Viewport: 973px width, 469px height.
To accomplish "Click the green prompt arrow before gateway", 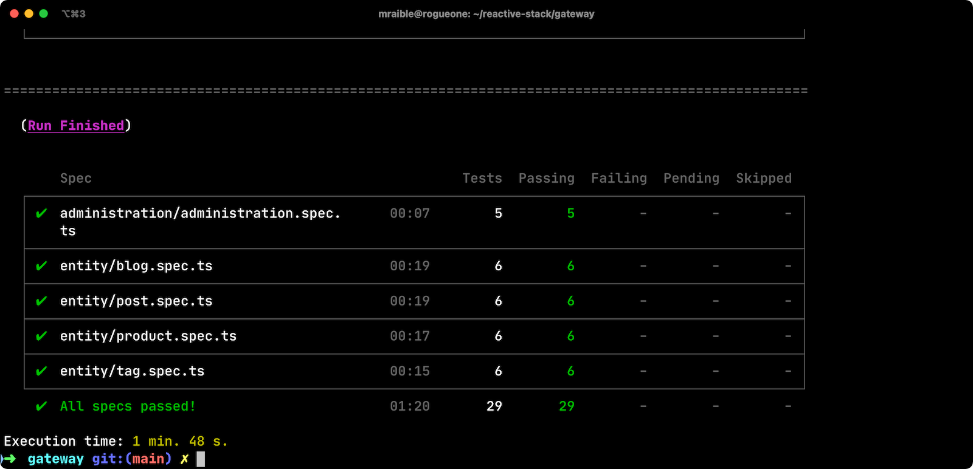I will [x=9, y=459].
